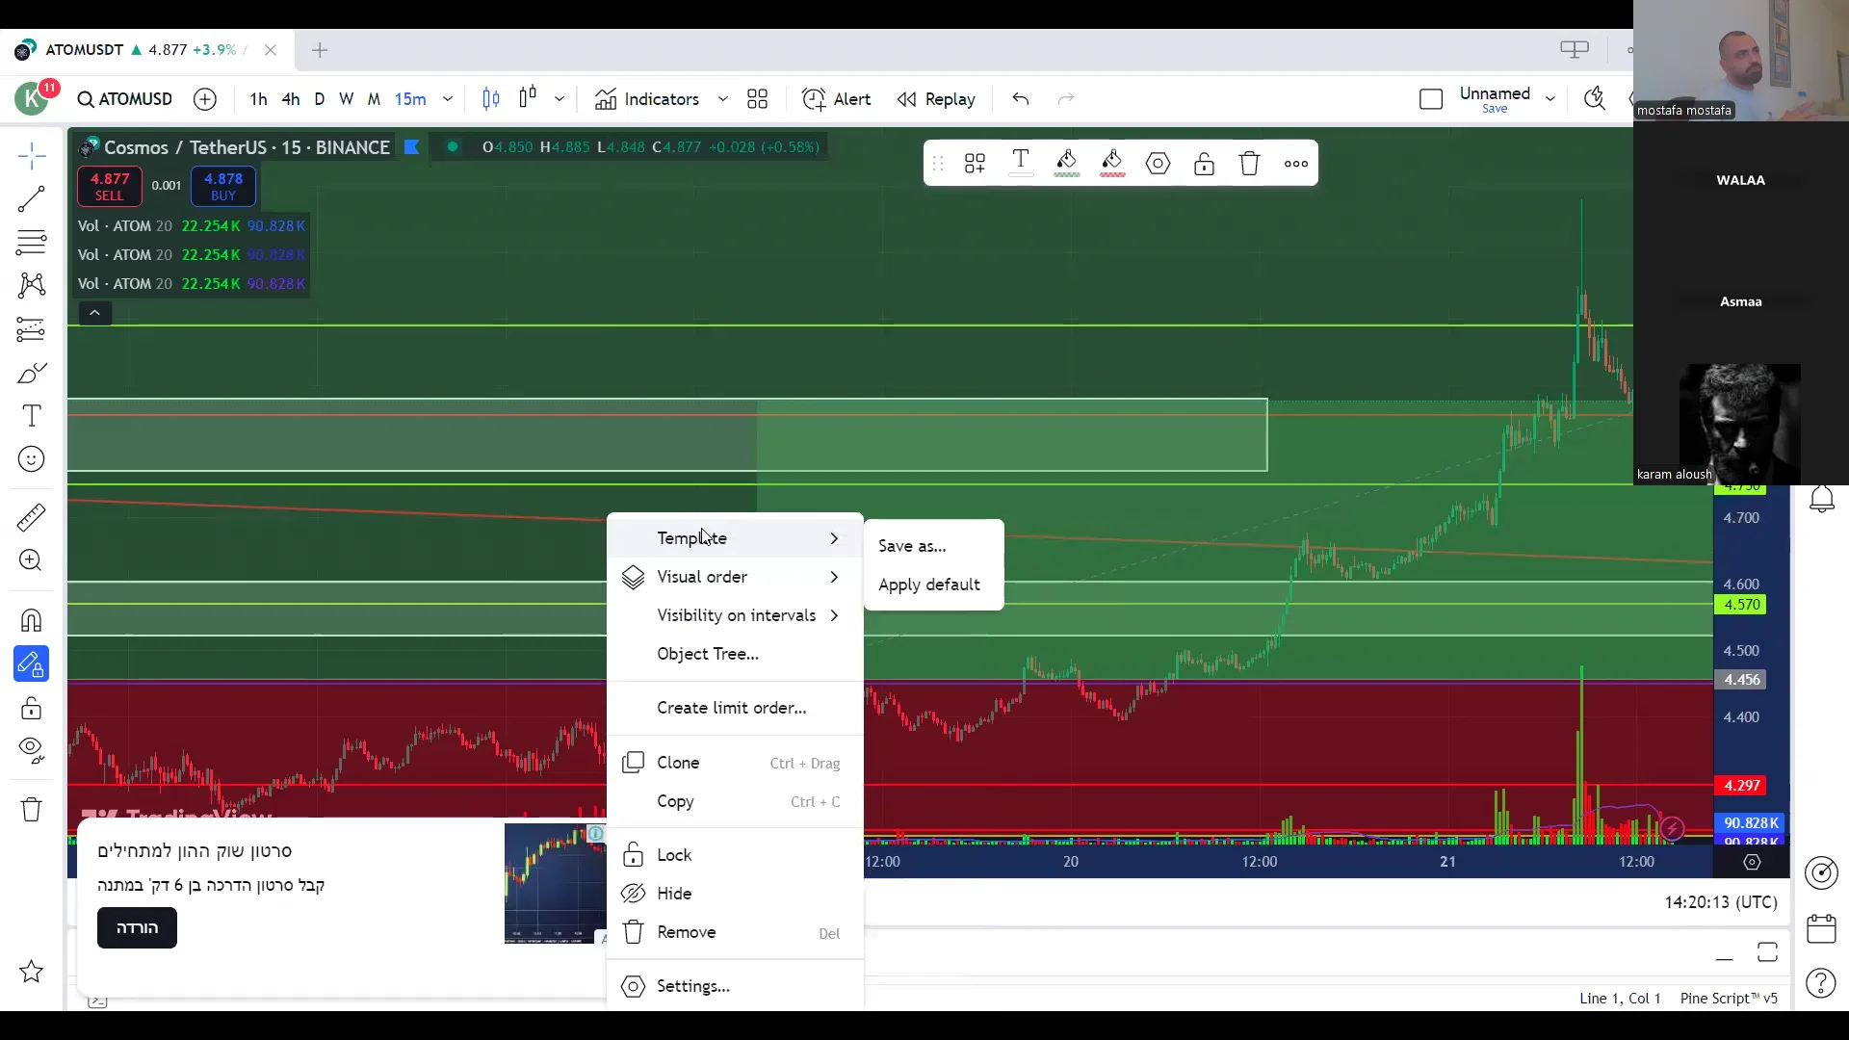Redo the undone action
Viewport: 1849px width, 1040px height.
[x=1065, y=99]
